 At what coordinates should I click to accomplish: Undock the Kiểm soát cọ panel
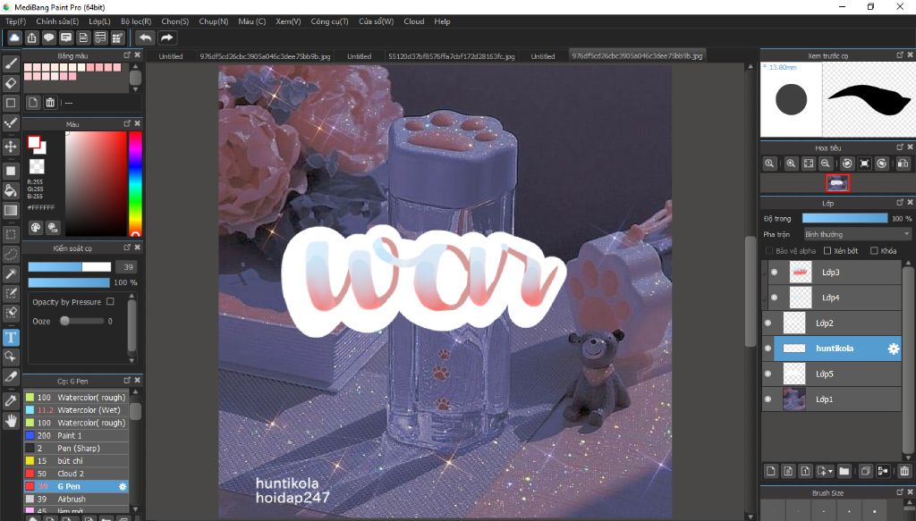pos(127,248)
